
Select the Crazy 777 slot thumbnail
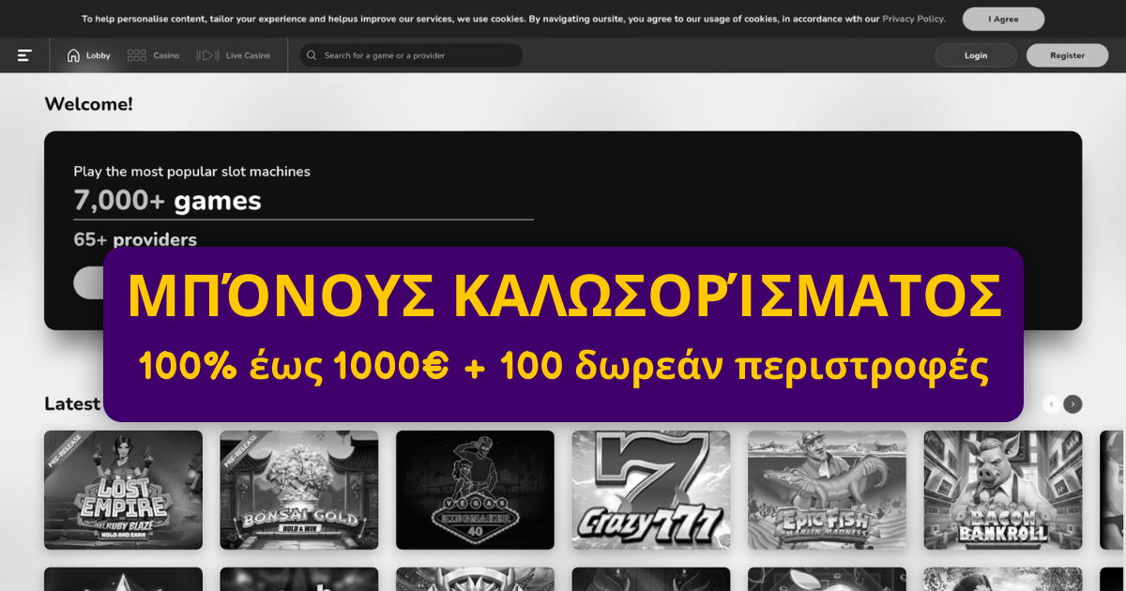point(651,490)
